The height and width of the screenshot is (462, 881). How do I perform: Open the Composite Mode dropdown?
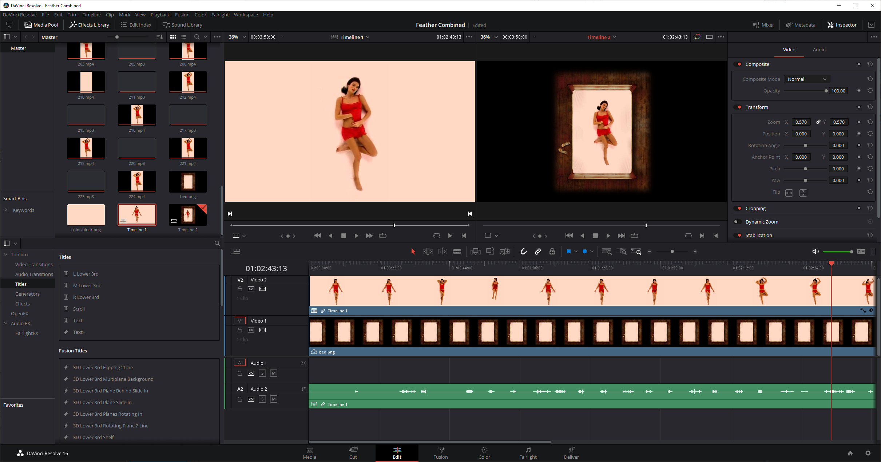(807, 79)
